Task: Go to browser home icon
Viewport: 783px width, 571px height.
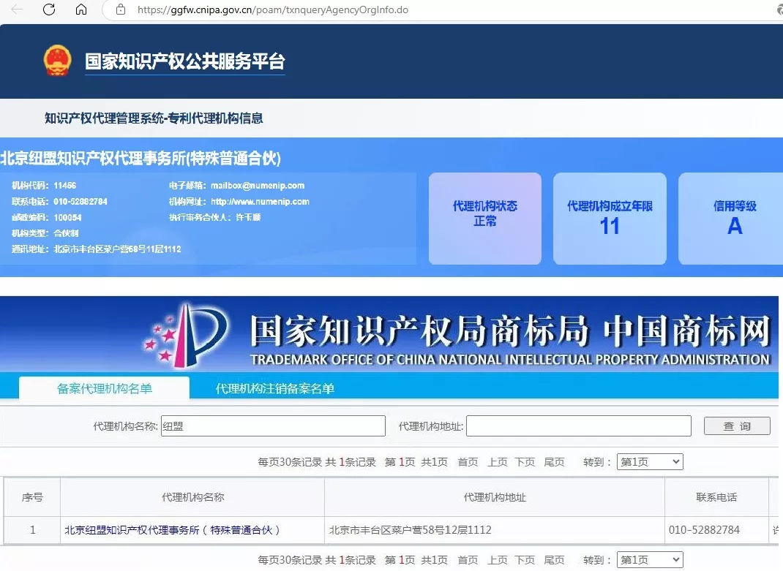Action: coord(81,10)
